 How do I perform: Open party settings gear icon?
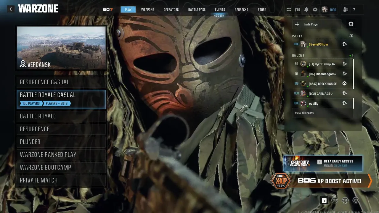351,24
